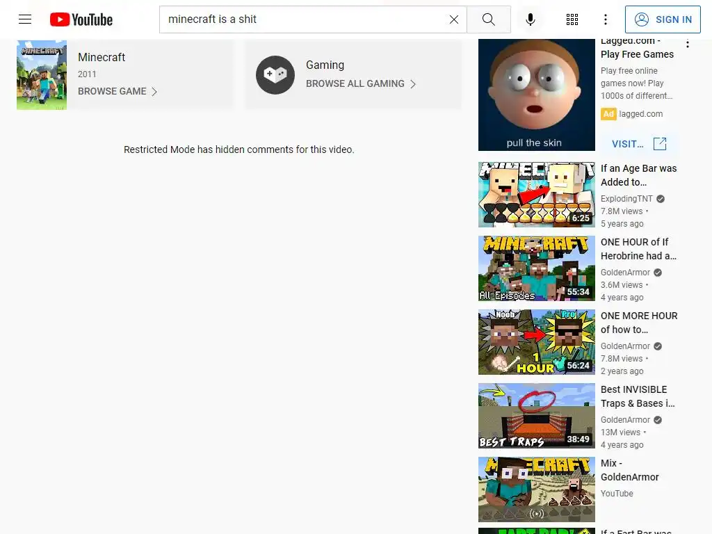Open the Noob vs Pro 56:24 thumbnail

coord(536,342)
